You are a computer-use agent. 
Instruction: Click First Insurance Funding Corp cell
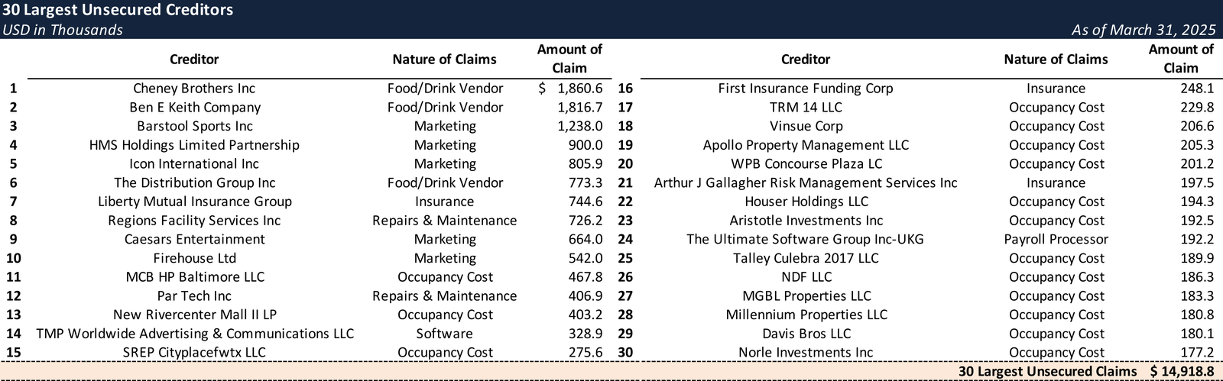tap(805, 89)
